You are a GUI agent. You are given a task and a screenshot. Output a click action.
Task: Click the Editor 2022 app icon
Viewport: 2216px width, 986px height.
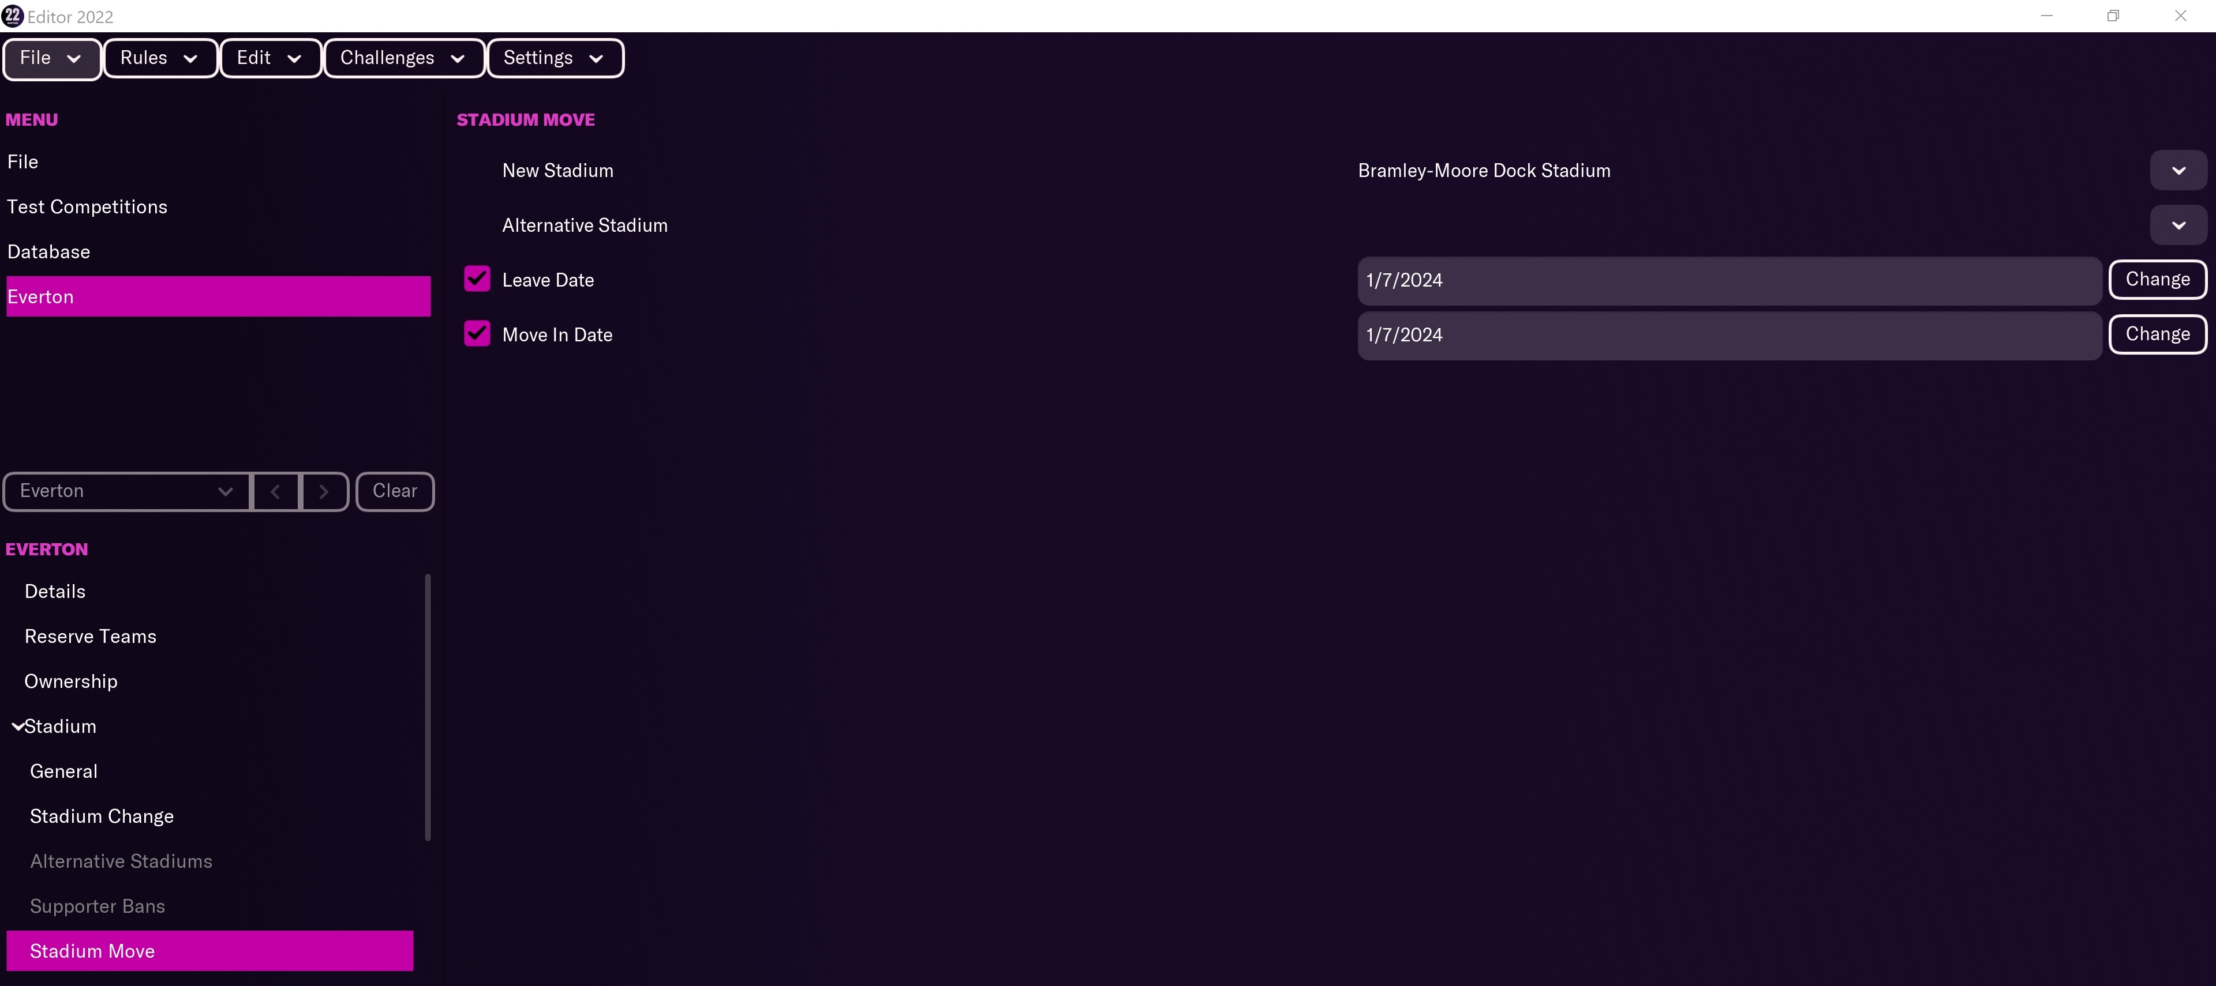(13, 16)
